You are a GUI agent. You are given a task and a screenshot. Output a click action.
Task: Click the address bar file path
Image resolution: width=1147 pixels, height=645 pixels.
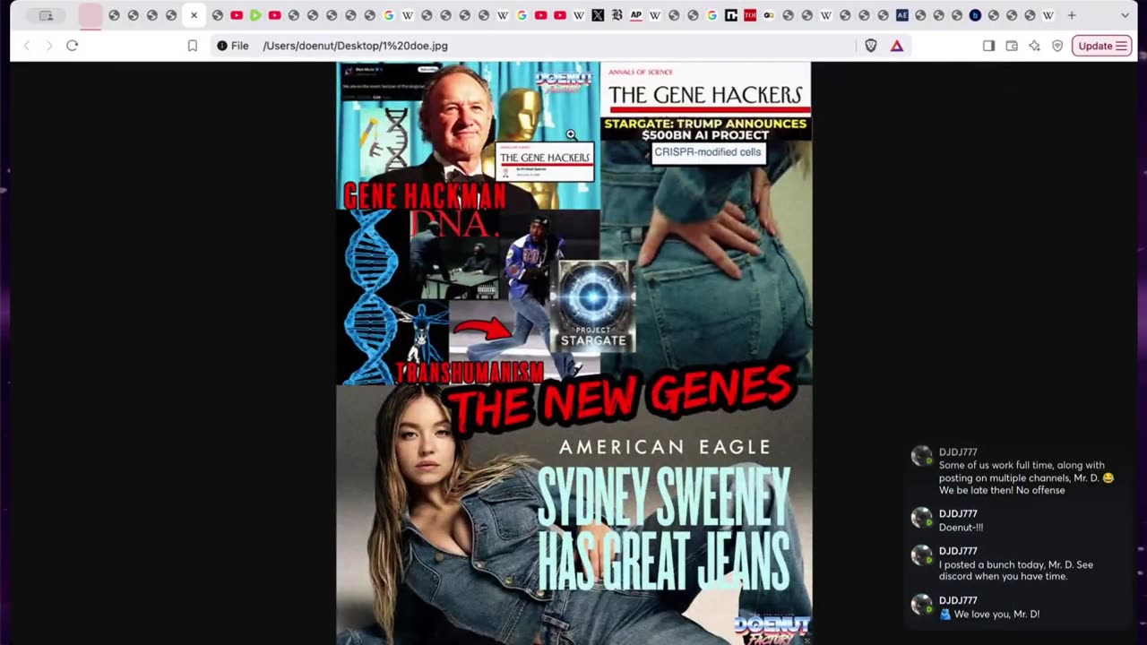coord(355,46)
